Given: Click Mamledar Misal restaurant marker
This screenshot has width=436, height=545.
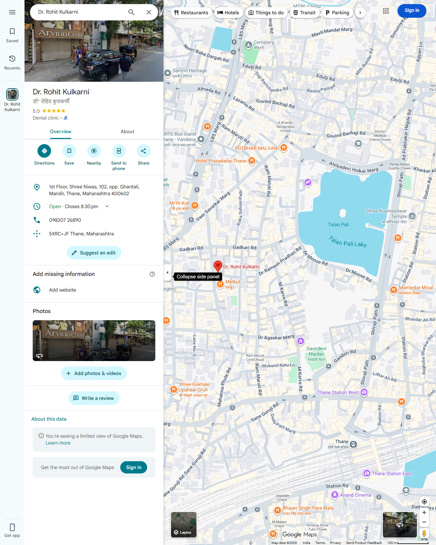Looking at the screenshot, I should point(393,290).
